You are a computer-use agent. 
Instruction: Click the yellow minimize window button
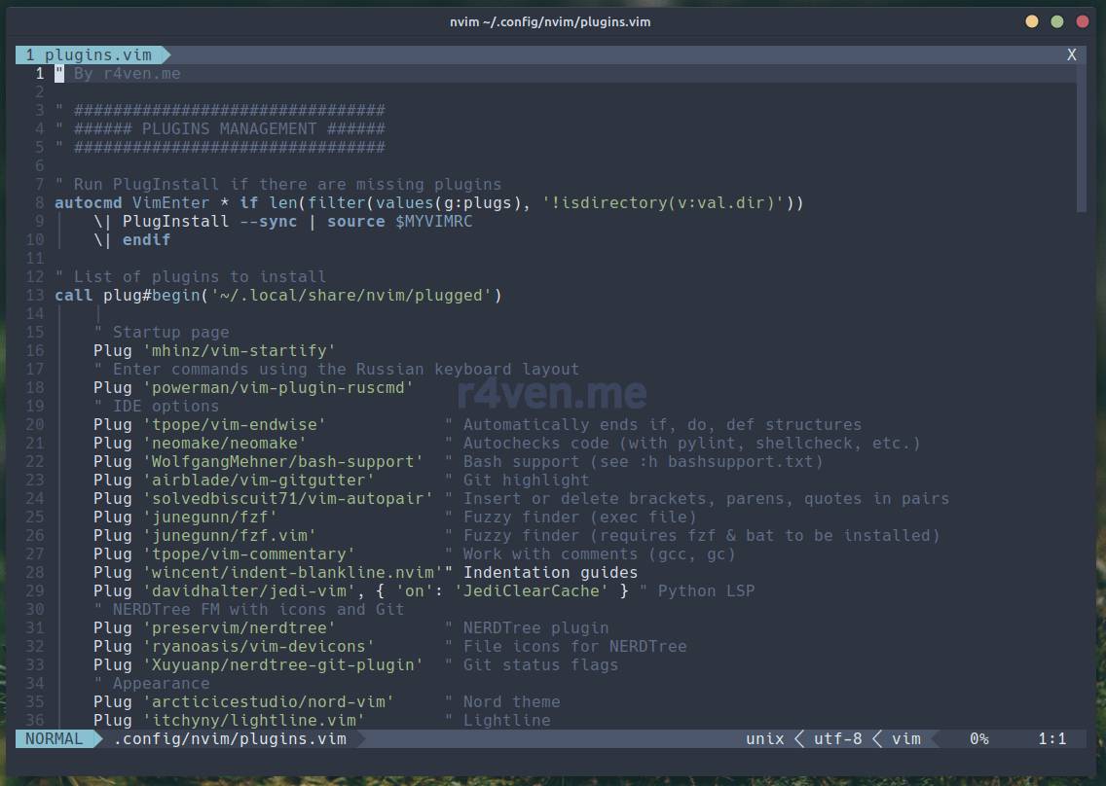(x=1032, y=21)
